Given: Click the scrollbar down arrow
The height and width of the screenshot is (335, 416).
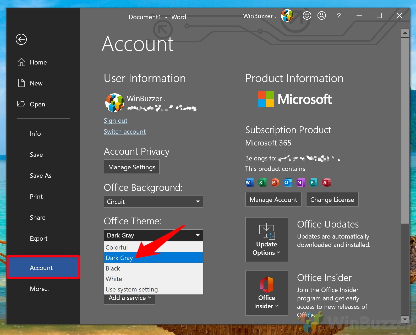Looking at the screenshot, I should point(405,319).
